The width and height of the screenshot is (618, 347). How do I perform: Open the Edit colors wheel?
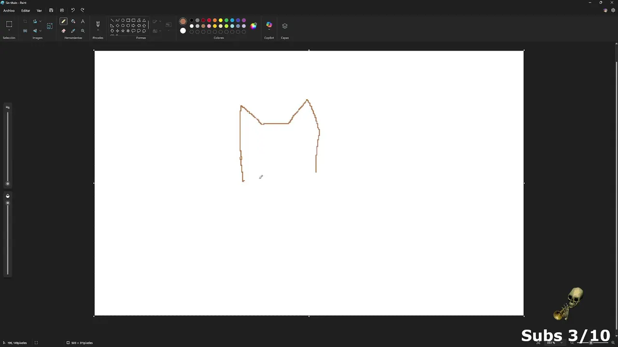pos(253,26)
